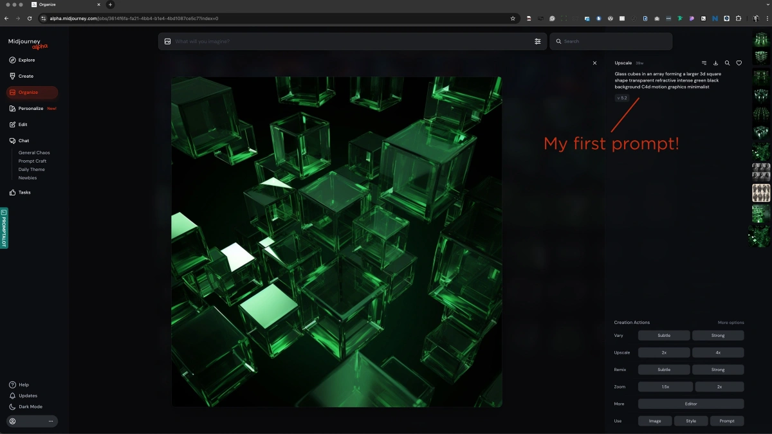Viewport: 772px width, 434px height.
Task: Reload the browser page
Action: (x=30, y=19)
